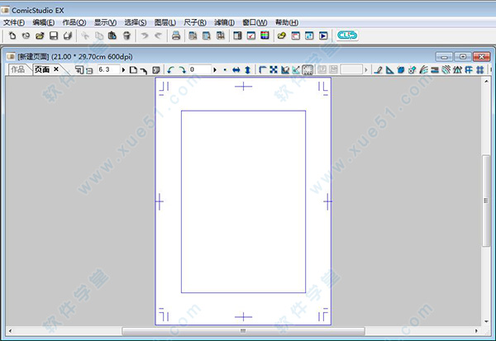The height and width of the screenshot is (341, 496).
Task: Click the flip horizontal arrows icon
Action: 235,70
